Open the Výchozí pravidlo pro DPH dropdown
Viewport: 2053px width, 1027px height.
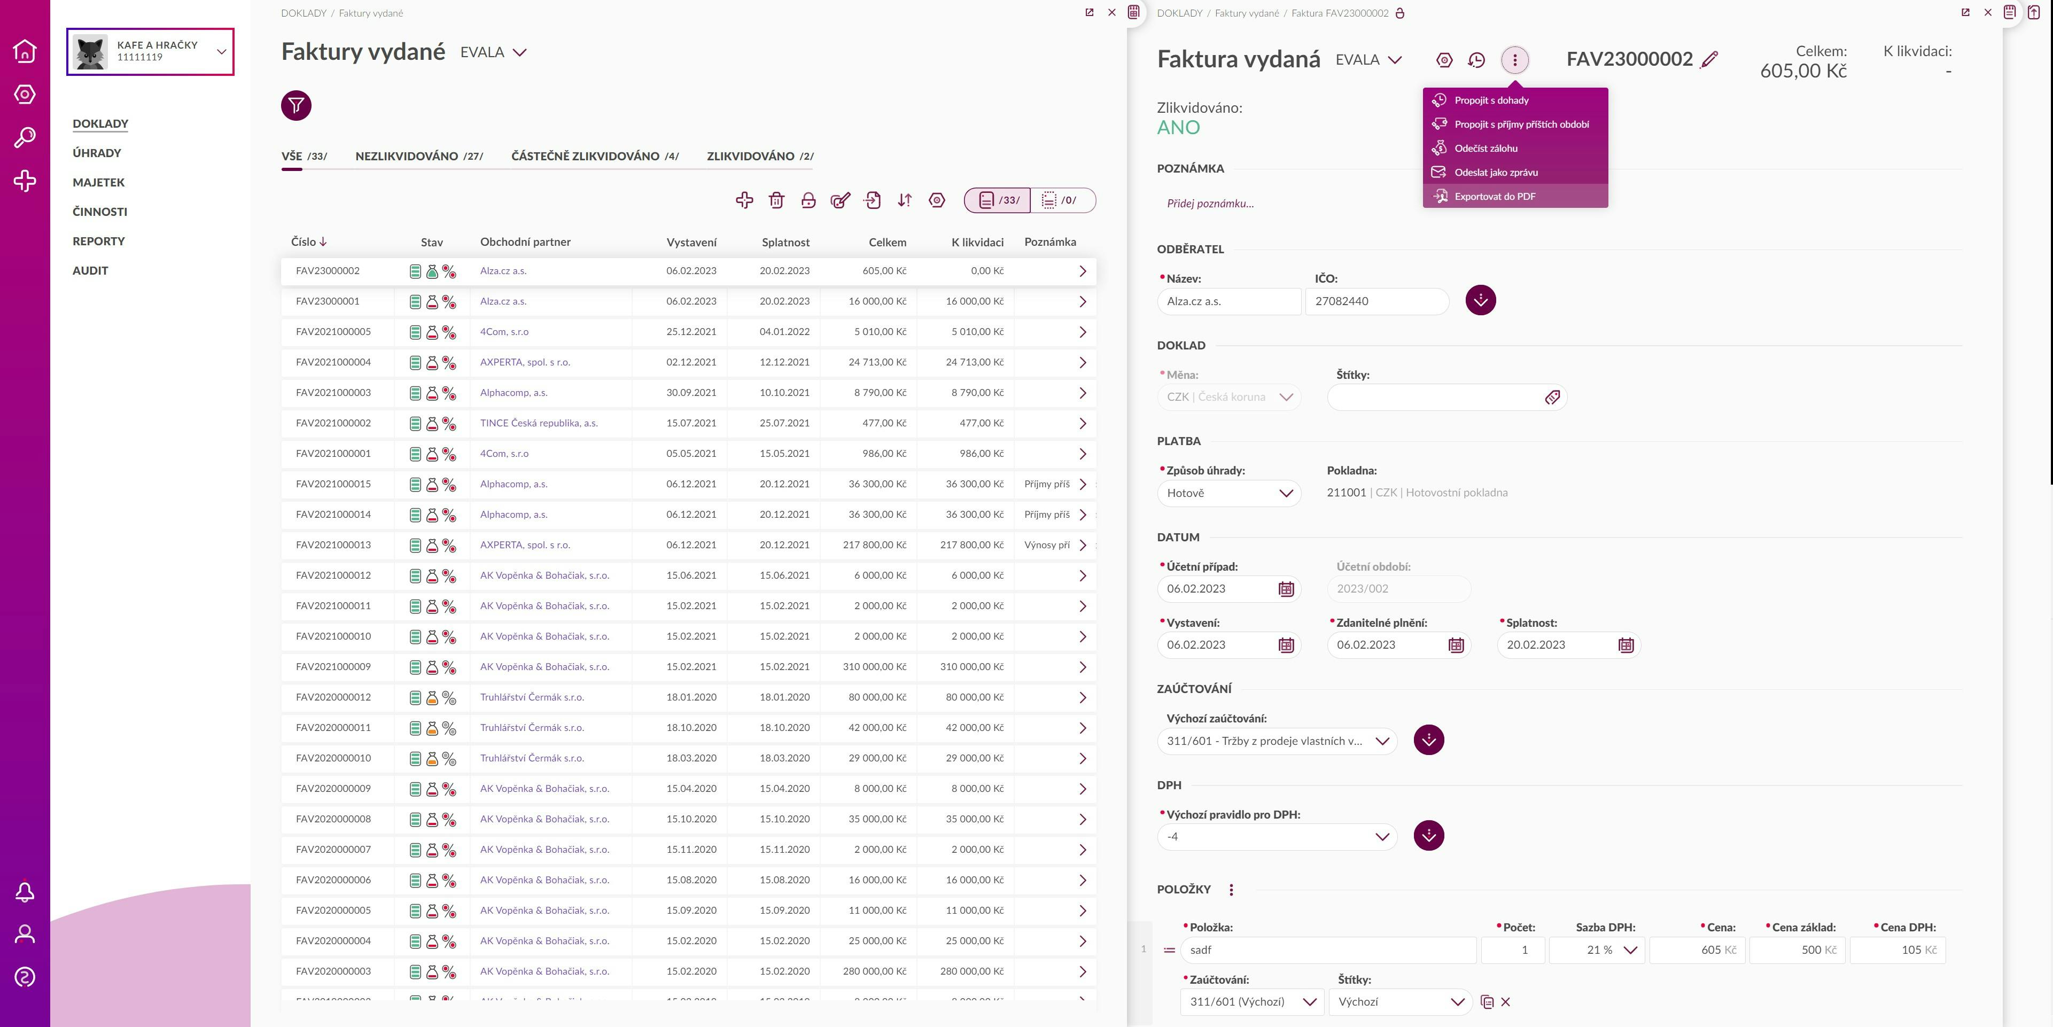pos(1277,837)
